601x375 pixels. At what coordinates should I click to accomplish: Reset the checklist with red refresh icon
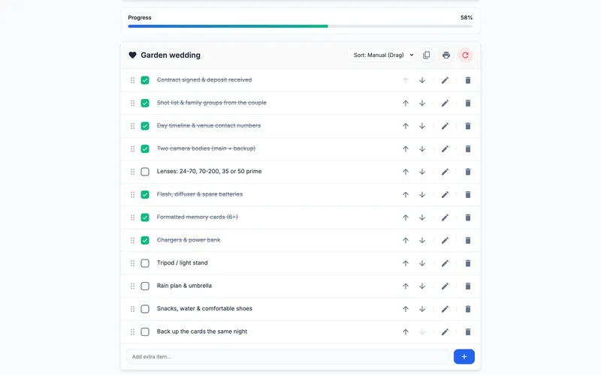click(x=465, y=55)
